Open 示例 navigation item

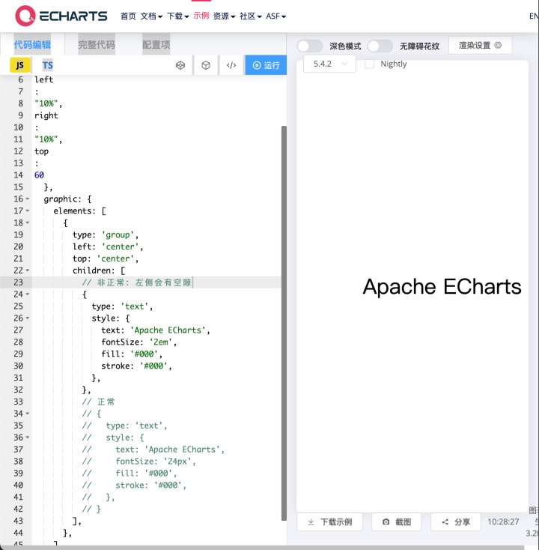tap(201, 16)
